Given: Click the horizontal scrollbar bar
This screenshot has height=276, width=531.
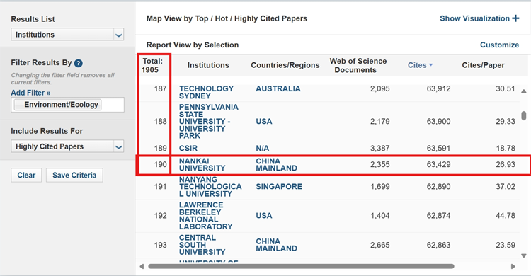Looking at the screenshot, I should click(x=301, y=267).
